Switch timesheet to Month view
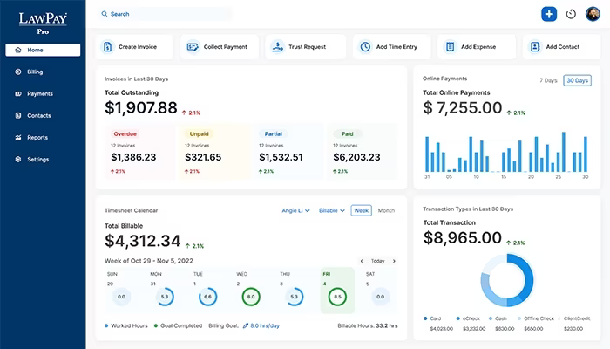 click(386, 210)
